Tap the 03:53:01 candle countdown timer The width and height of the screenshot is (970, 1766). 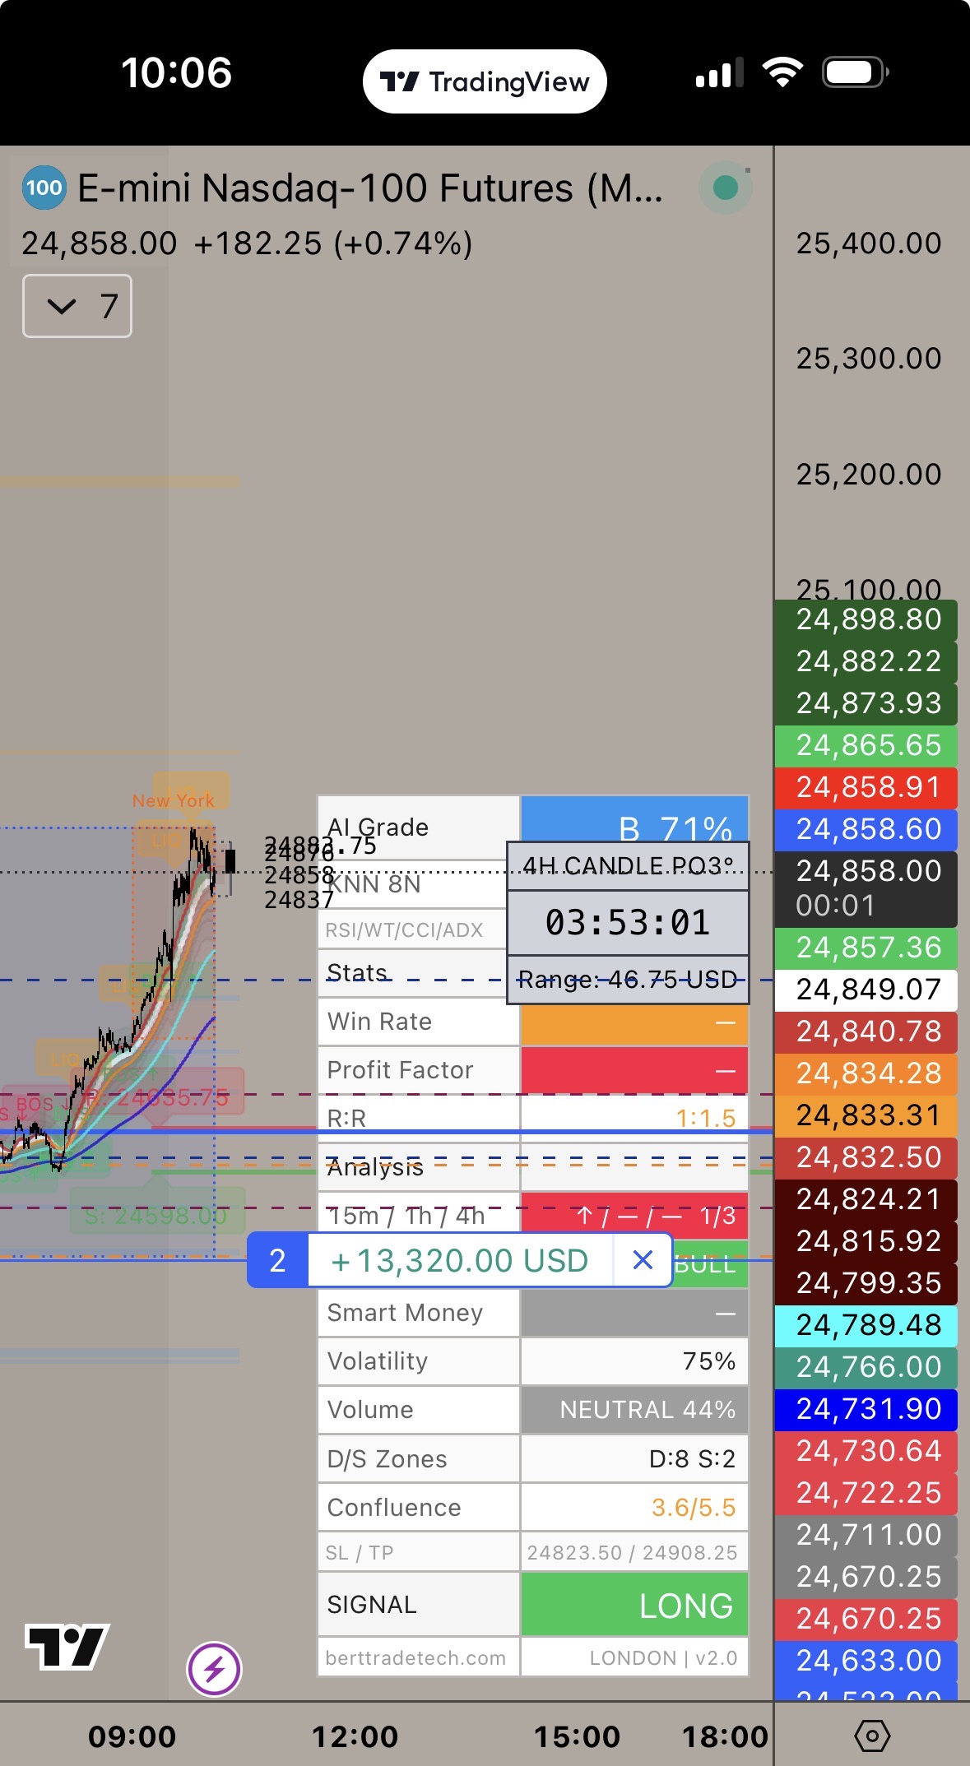point(628,923)
